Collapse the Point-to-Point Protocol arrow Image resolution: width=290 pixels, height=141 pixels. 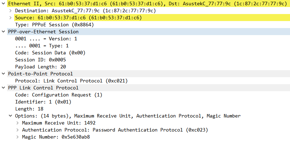pyautogui.click(x=3, y=74)
